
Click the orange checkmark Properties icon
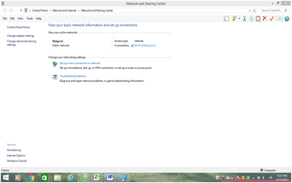271,19
